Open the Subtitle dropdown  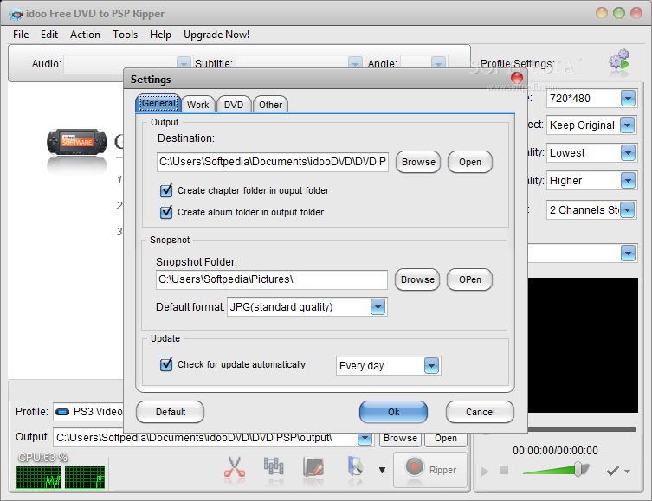tap(355, 63)
